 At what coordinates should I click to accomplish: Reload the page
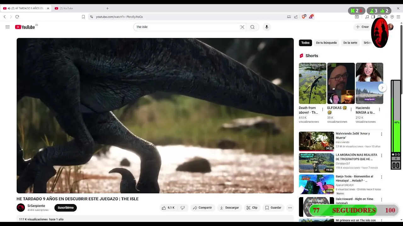pyautogui.click(x=17, y=17)
